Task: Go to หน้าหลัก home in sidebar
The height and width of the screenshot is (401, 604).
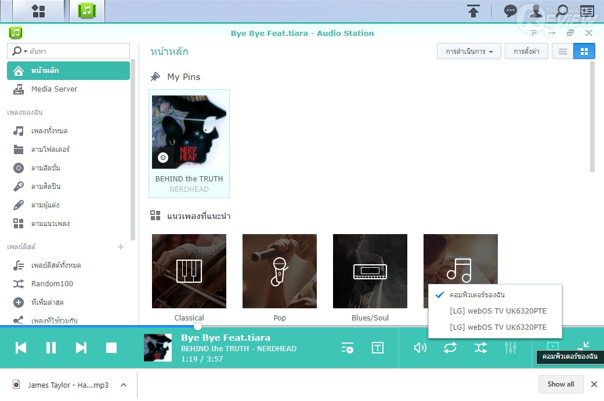Action: (x=68, y=71)
